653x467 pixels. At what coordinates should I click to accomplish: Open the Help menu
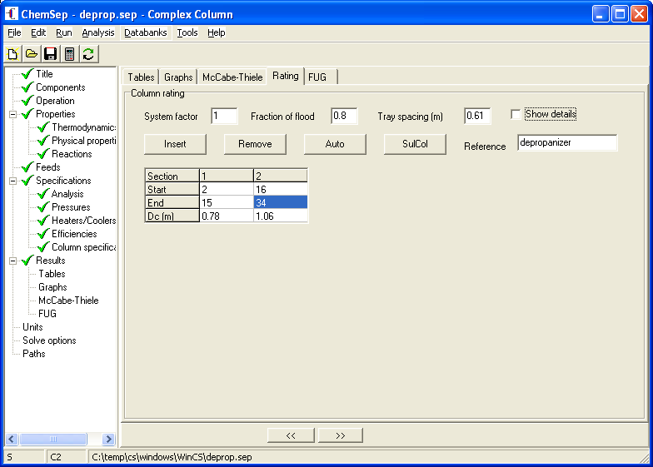point(217,32)
